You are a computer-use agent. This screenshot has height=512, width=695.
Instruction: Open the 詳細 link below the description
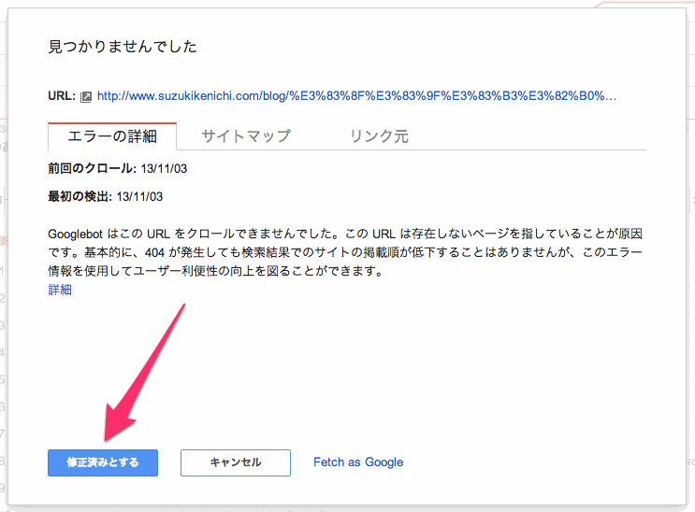(x=60, y=290)
